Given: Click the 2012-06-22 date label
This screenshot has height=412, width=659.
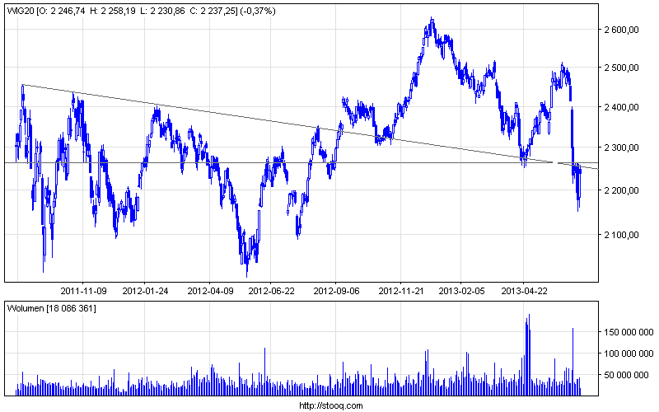Looking at the screenshot, I should tap(272, 291).
